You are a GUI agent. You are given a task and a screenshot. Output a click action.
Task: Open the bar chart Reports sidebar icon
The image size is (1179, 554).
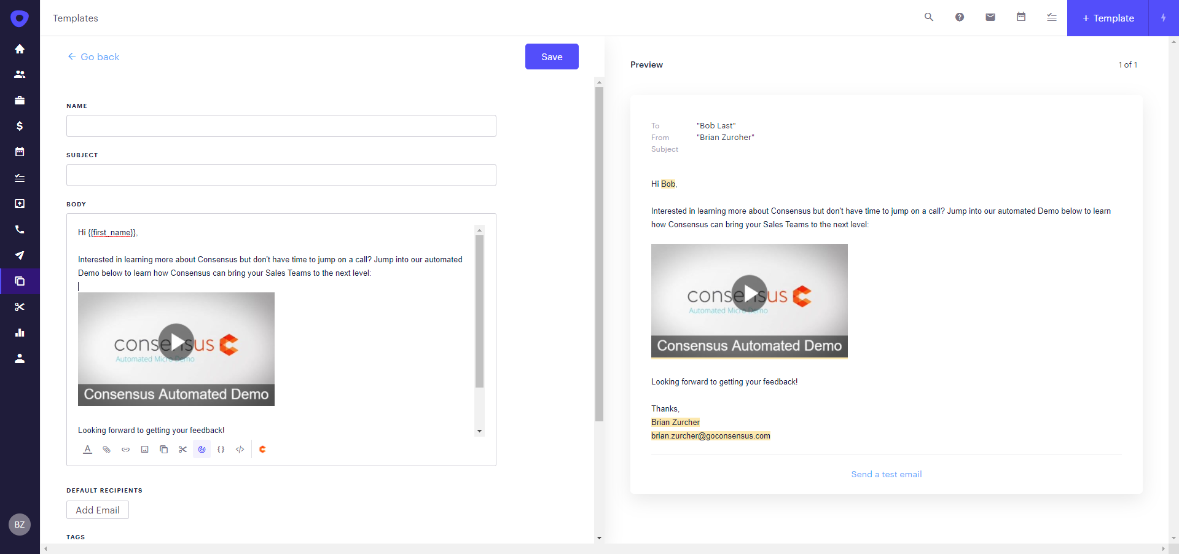[20, 332]
